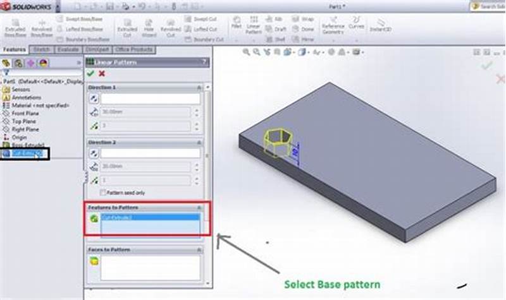Select the Swept Cut tool
The width and height of the screenshot is (506, 300).
pos(201,19)
